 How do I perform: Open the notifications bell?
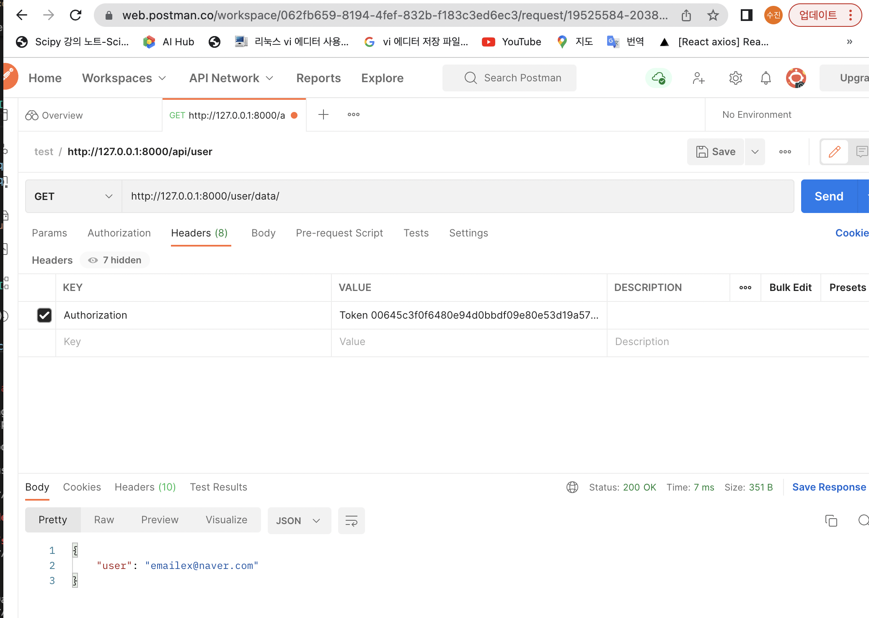pos(766,78)
